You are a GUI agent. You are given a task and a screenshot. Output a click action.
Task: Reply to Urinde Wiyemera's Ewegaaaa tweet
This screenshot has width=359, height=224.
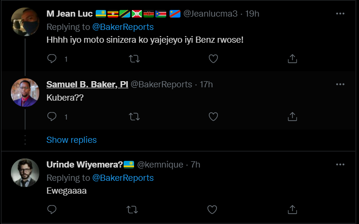pos(52,209)
